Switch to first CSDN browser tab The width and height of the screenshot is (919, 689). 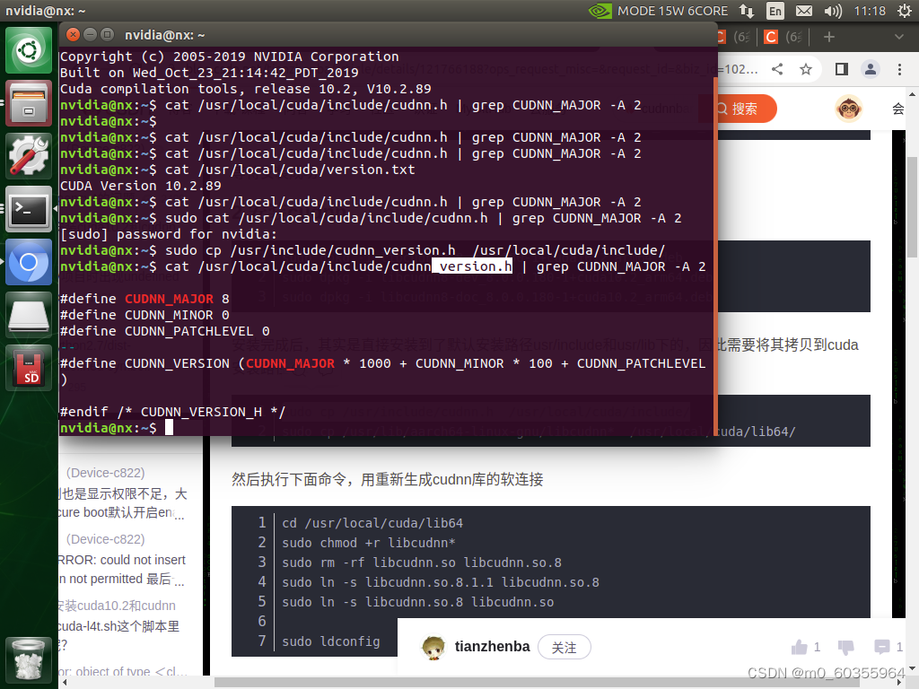coord(734,37)
